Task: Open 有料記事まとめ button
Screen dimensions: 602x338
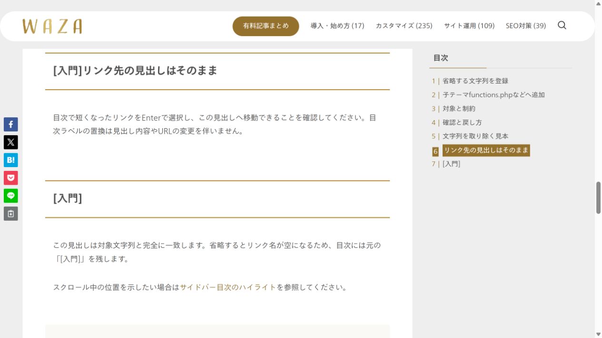Action: [x=266, y=26]
